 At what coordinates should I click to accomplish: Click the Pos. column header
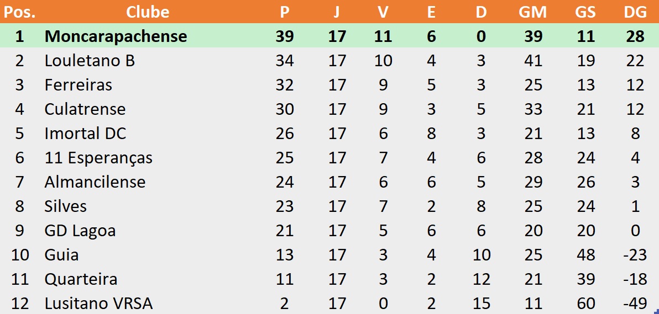(x=19, y=12)
